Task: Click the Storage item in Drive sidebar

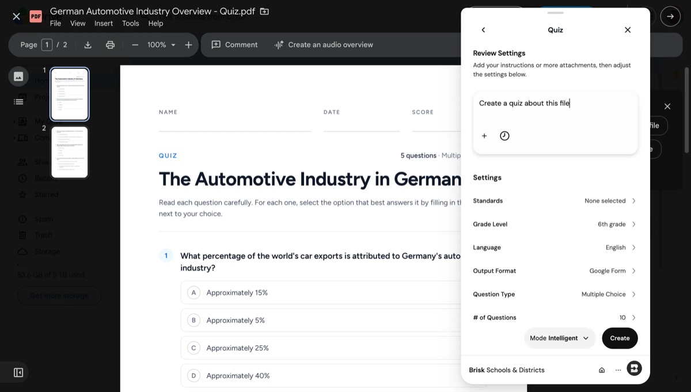Action: [x=47, y=252]
